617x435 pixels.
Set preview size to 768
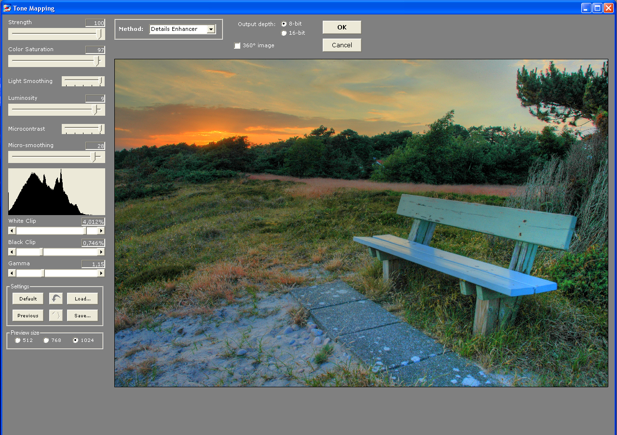pos(46,340)
